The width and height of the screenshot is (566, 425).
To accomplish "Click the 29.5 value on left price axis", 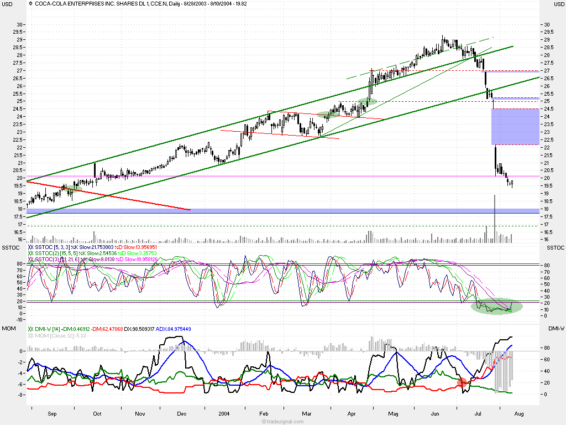I will coord(17,32).
